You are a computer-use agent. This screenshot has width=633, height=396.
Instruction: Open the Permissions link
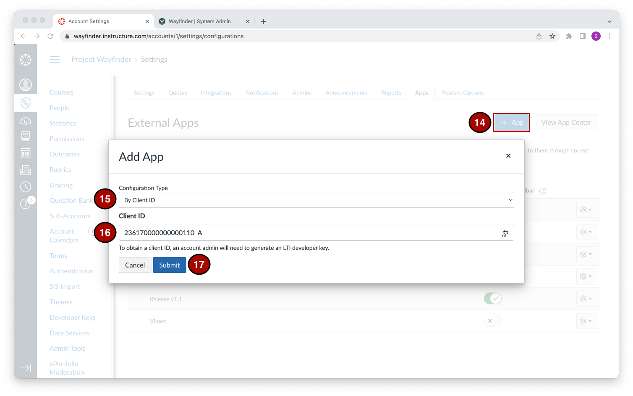click(x=67, y=139)
